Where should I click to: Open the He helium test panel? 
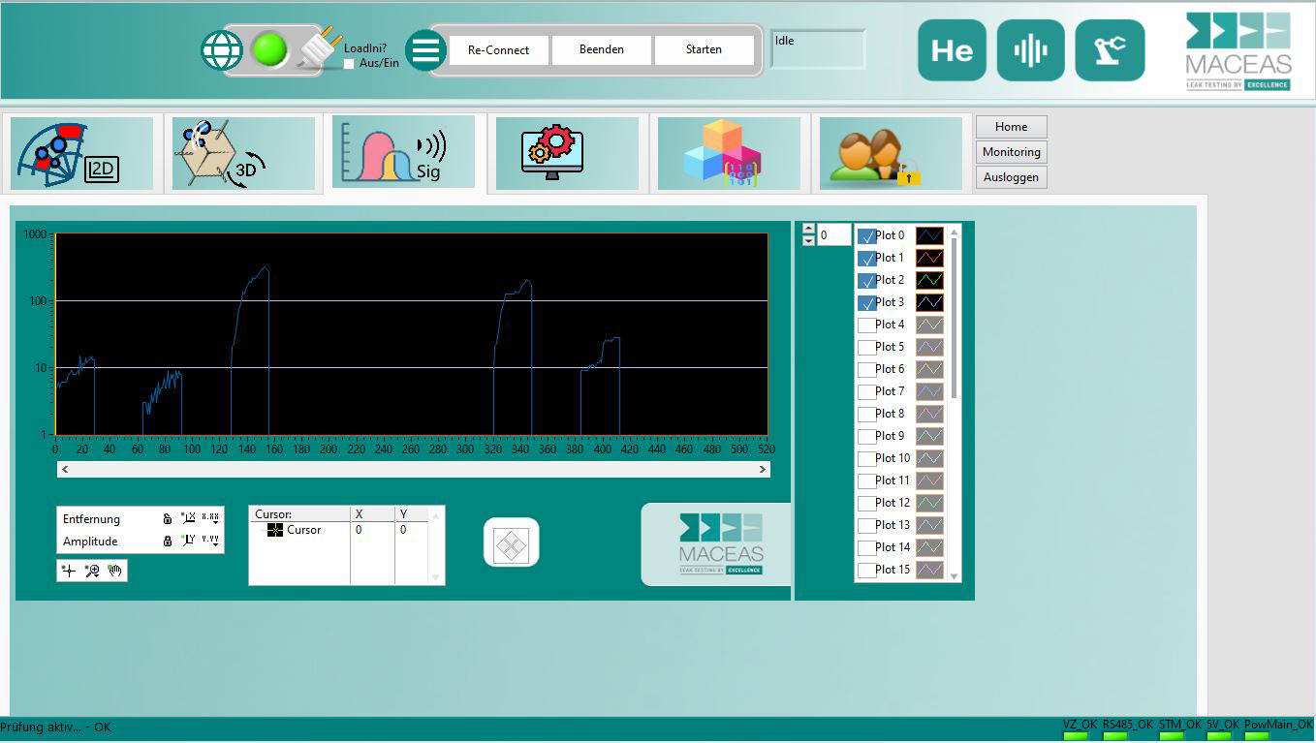tap(952, 50)
